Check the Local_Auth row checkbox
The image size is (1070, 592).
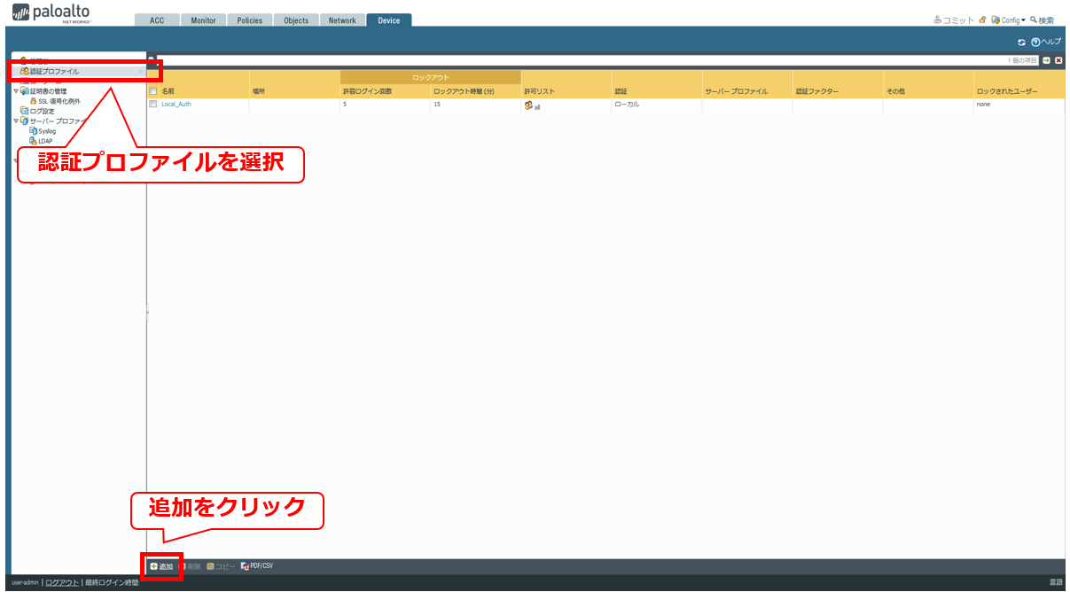coord(152,105)
